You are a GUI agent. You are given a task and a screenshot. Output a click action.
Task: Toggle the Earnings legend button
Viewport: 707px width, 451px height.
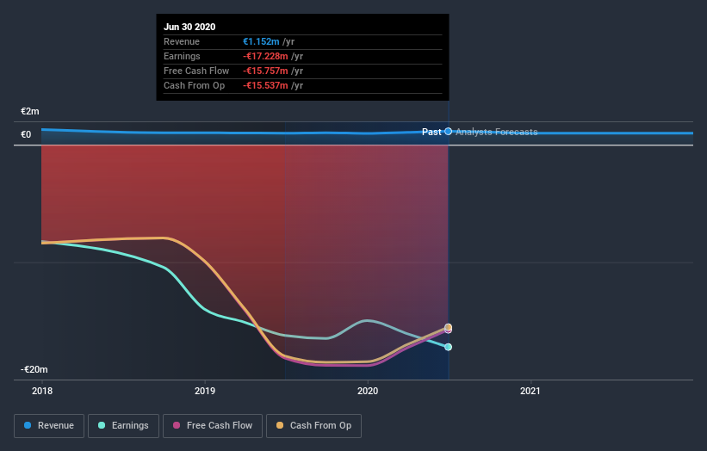(x=123, y=426)
